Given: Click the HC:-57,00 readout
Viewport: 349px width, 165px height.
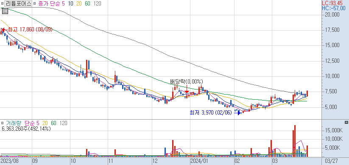Looking at the screenshot, I should click(x=333, y=8).
